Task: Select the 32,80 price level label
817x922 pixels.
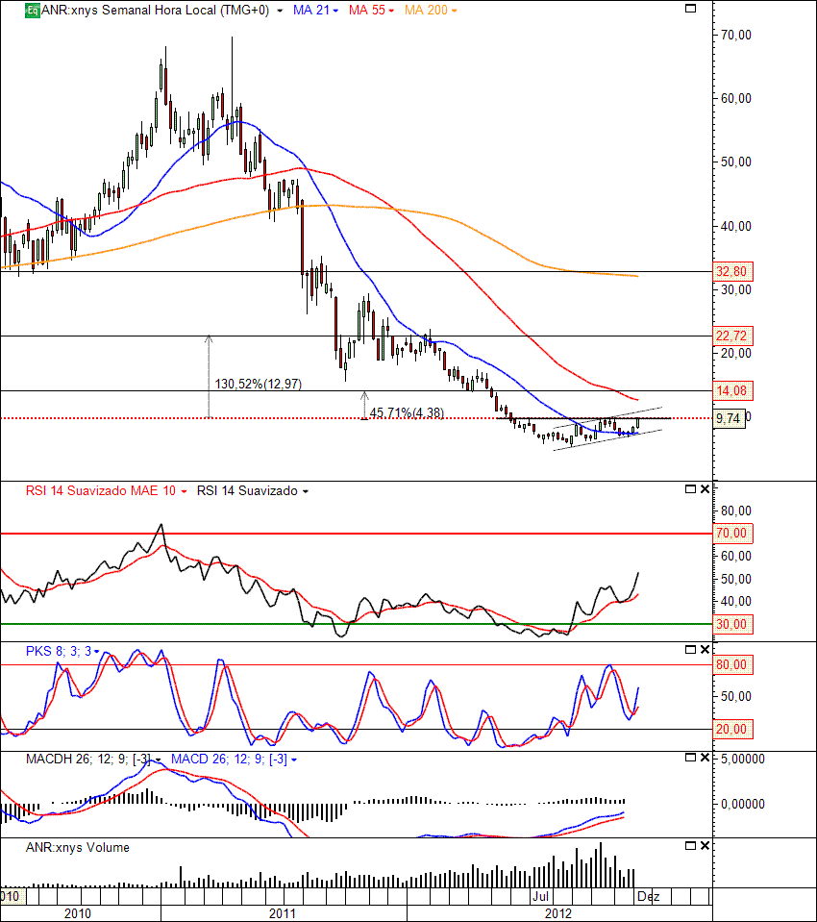Action: pyautogui.click(x=731, y=272)
